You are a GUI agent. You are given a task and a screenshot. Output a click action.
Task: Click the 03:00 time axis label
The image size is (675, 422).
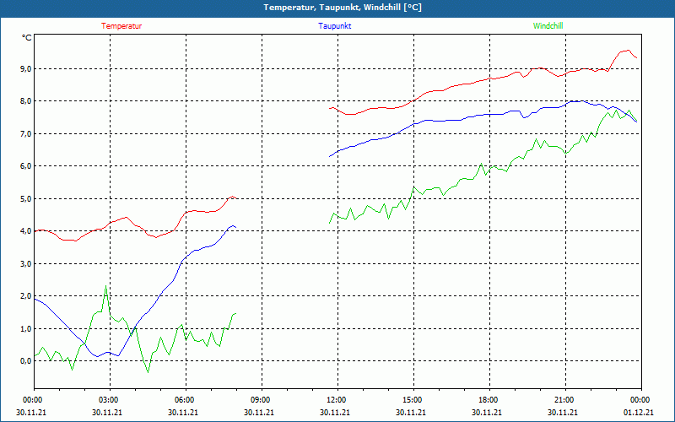[x=108, y=400]
